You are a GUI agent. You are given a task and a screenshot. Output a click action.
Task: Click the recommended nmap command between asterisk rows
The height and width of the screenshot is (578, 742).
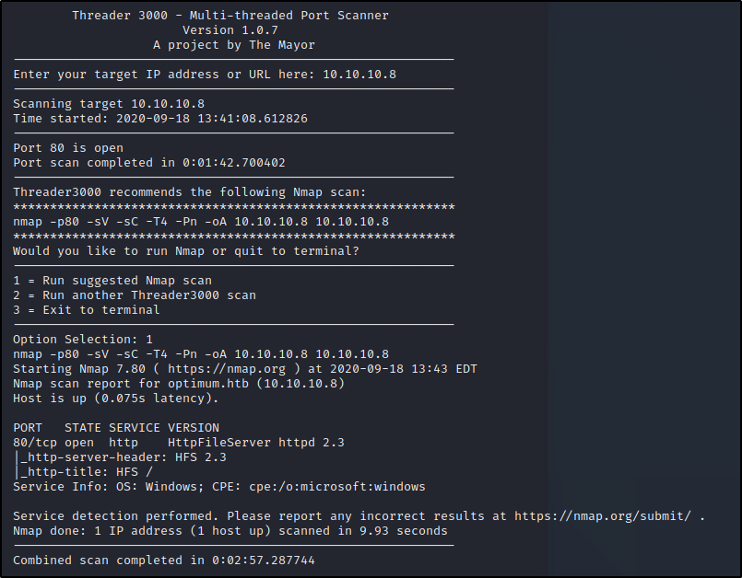click(x=201, y=222)
